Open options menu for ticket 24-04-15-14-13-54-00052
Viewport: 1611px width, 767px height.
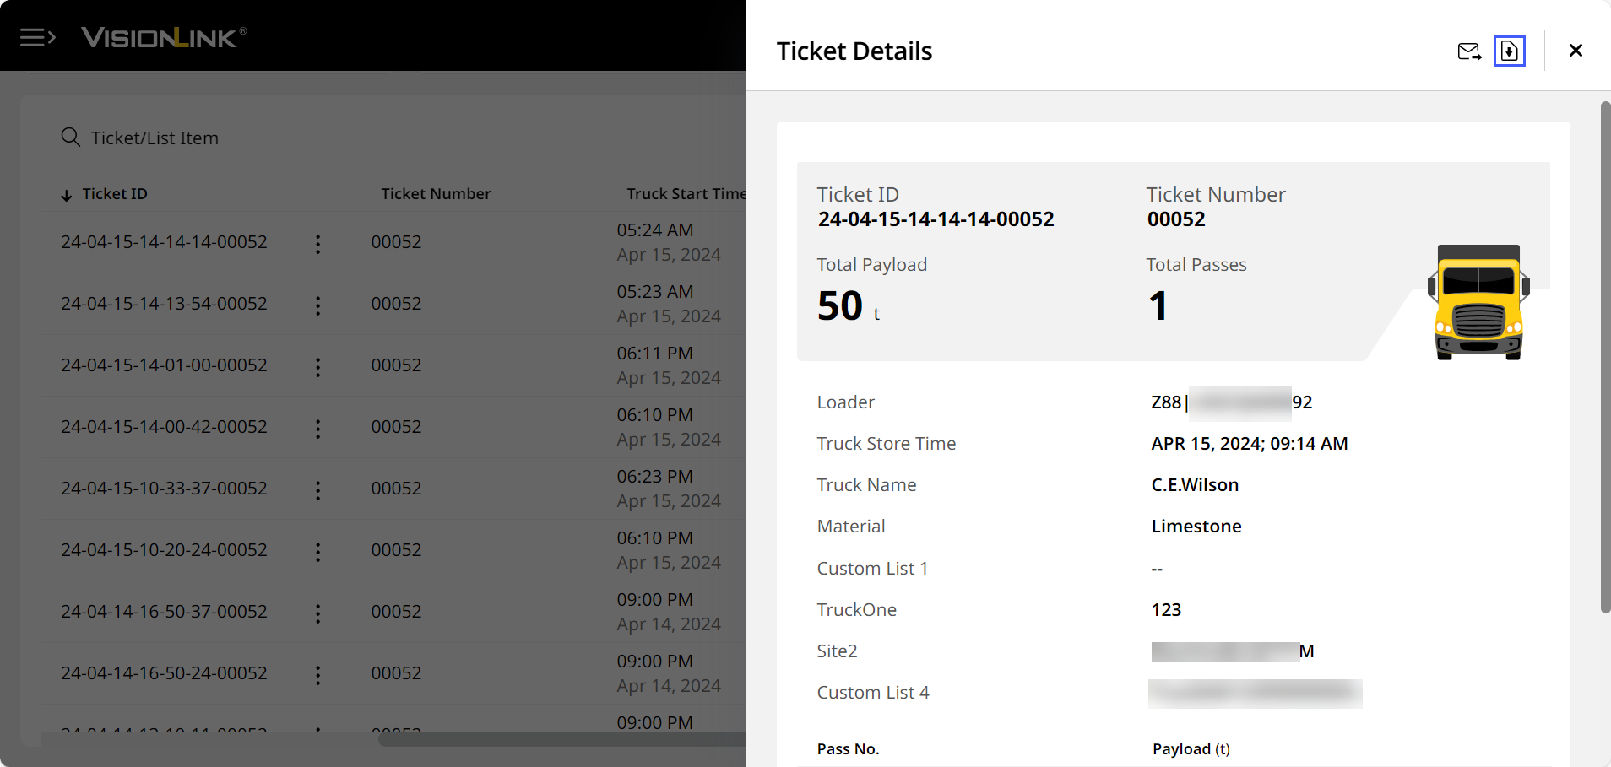(x=317, y=305)
